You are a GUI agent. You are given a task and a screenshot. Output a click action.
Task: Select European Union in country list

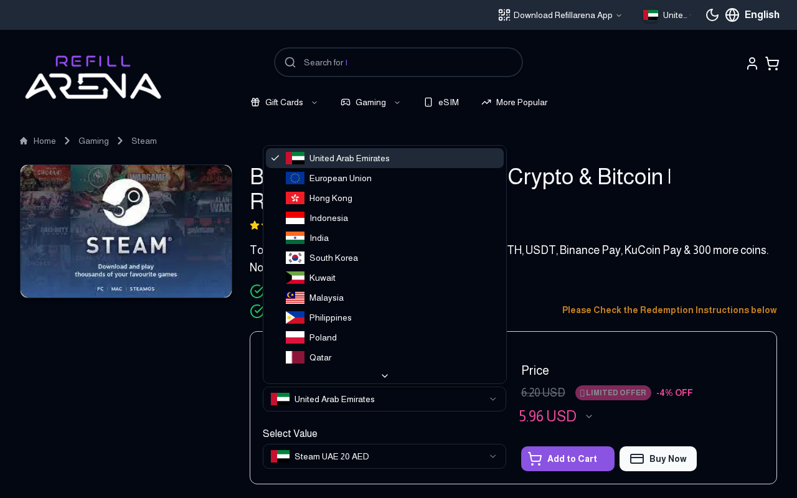point(385,178)
